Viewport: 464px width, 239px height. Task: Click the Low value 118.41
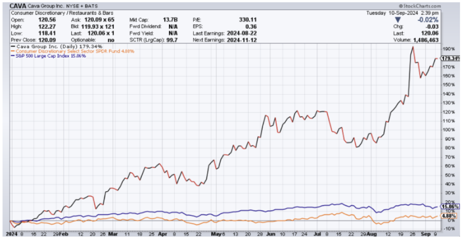pos(48,33)
